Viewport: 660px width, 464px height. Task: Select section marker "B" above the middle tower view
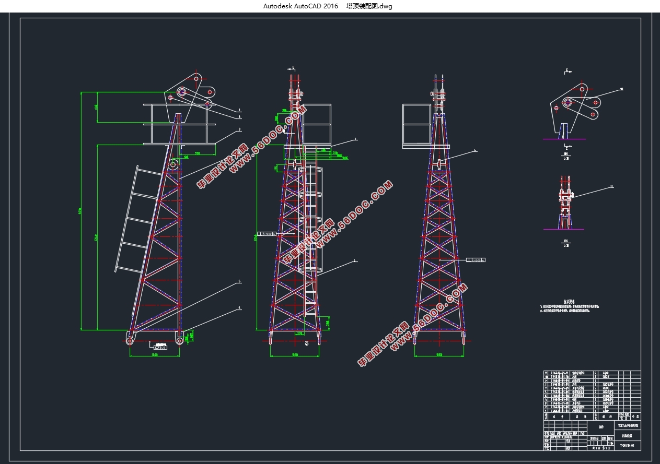click(x=293, y=67)
